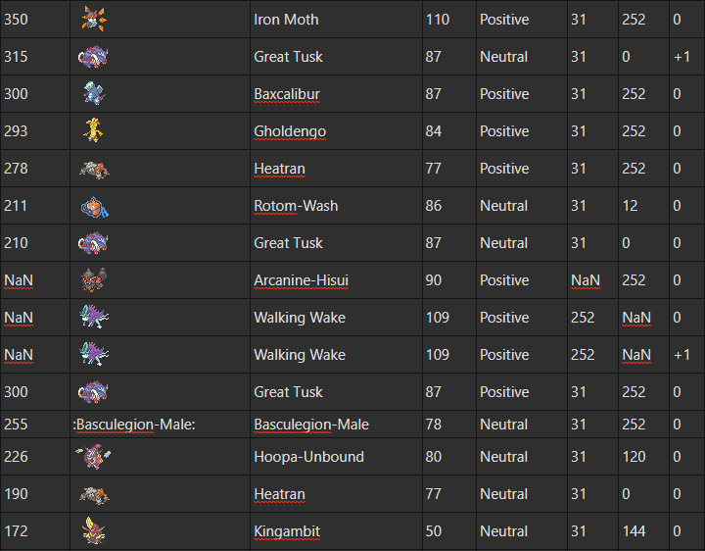
Task: Select the 350 value cell for Iron Moth
Action: pyautogui.click(x=17, y=20)
